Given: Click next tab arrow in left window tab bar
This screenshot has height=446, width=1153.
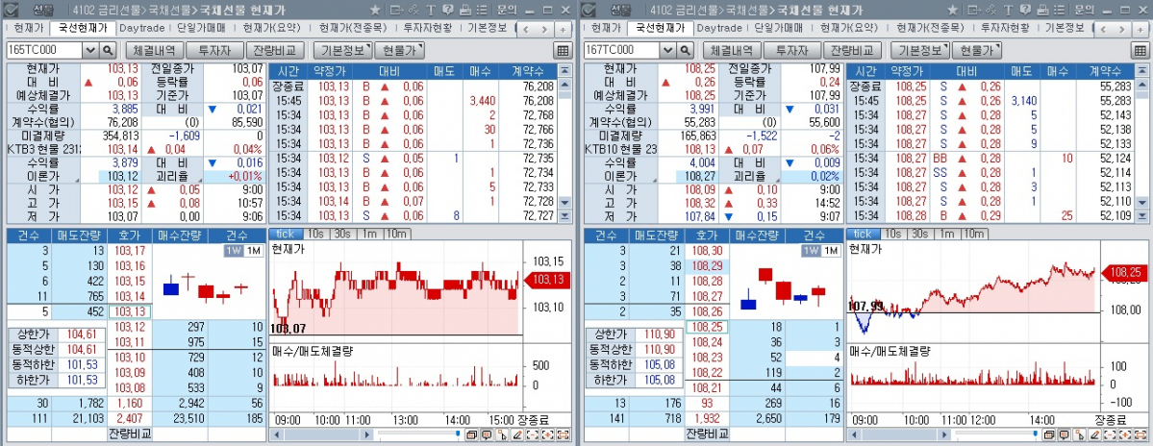Looking at the screenshot, I should click(x=544, y=30).
